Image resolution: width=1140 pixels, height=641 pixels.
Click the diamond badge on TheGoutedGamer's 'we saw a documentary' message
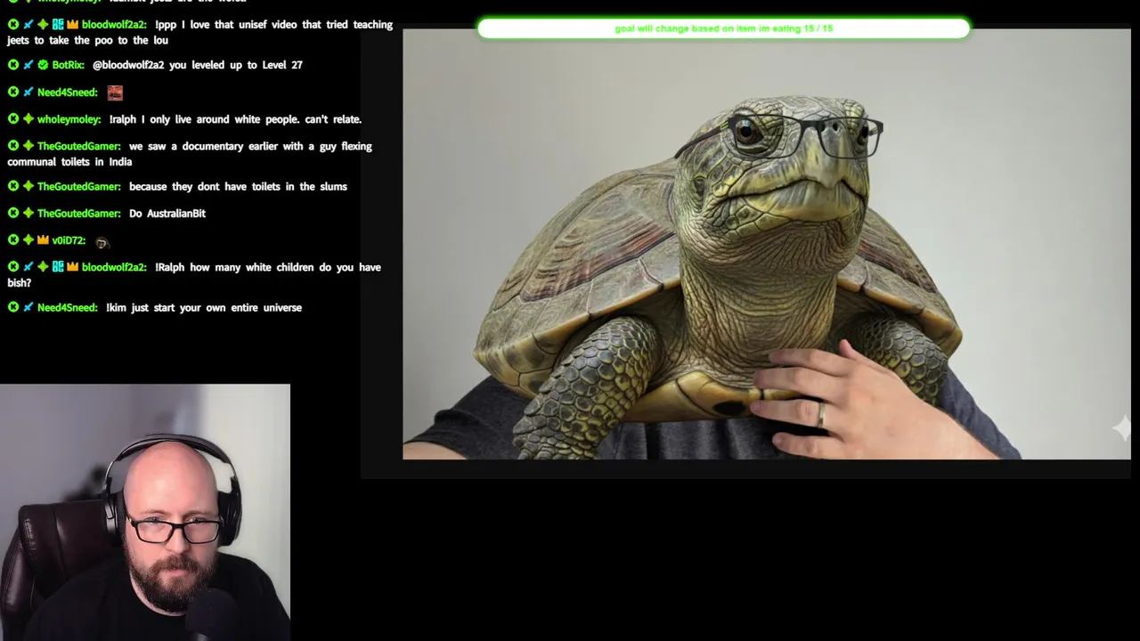pyautogui.click(x=28, y=146)
